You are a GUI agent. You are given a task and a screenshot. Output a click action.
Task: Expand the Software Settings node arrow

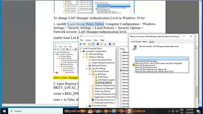click(84, 54)
